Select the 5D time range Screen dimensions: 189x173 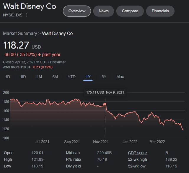[x=23, y=76]
